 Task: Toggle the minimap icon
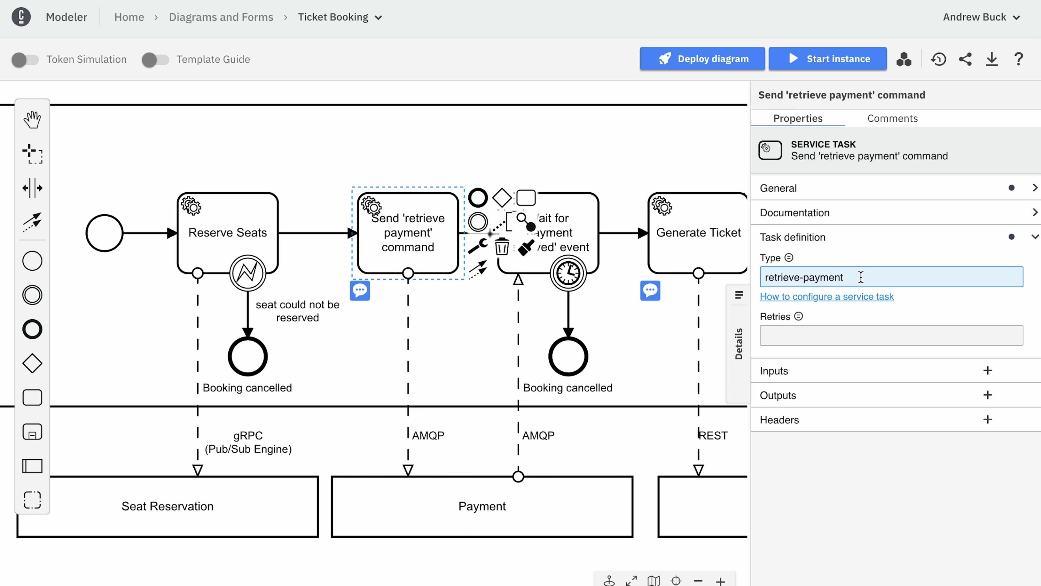tap(654, 581)
